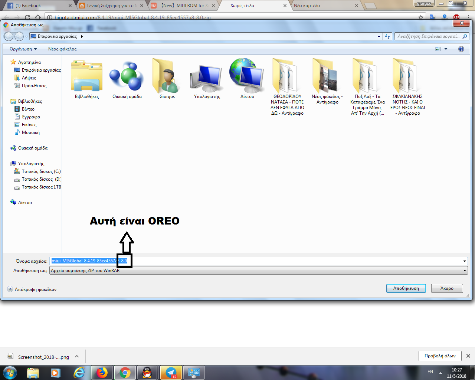Open the Βιβλιοθήκες libraries folder icon
This screenshot has height=380, width=475.
coord(87,76)
